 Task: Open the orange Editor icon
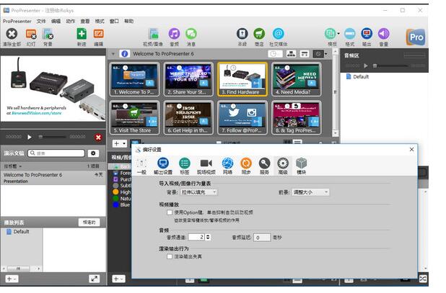(98, 34)
